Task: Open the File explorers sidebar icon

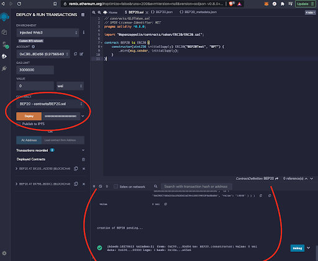Action: coord(4,32)
